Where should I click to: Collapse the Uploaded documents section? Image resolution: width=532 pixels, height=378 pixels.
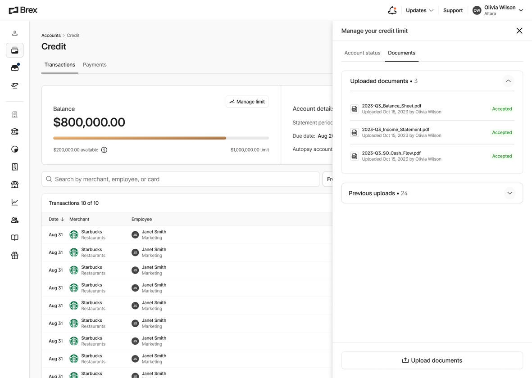(x=508, y=81)
